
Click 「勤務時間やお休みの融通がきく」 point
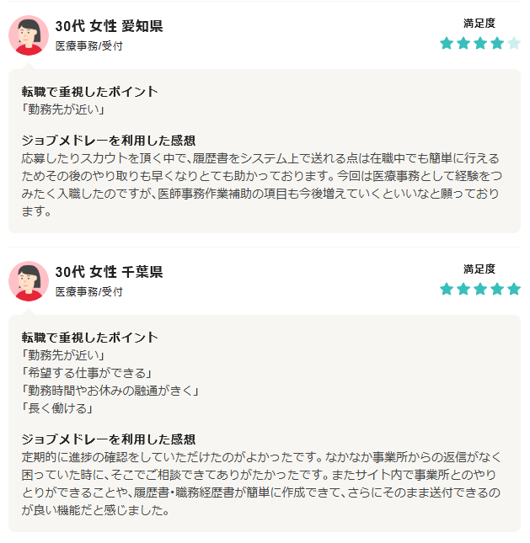click(x=110, y=391)
